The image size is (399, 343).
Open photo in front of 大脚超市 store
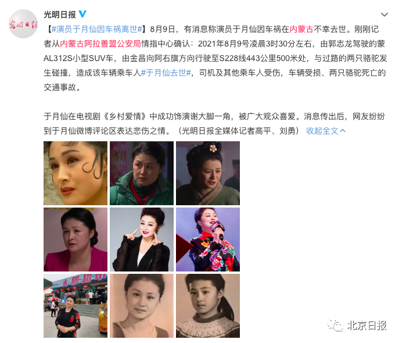click(76, 306)
